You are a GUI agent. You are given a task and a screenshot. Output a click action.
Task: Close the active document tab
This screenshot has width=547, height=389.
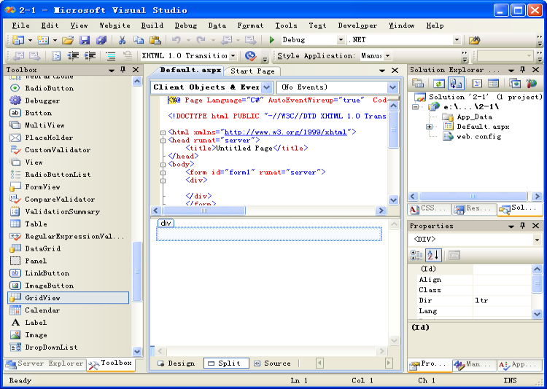pyautogui.click(x=395, y=71)
